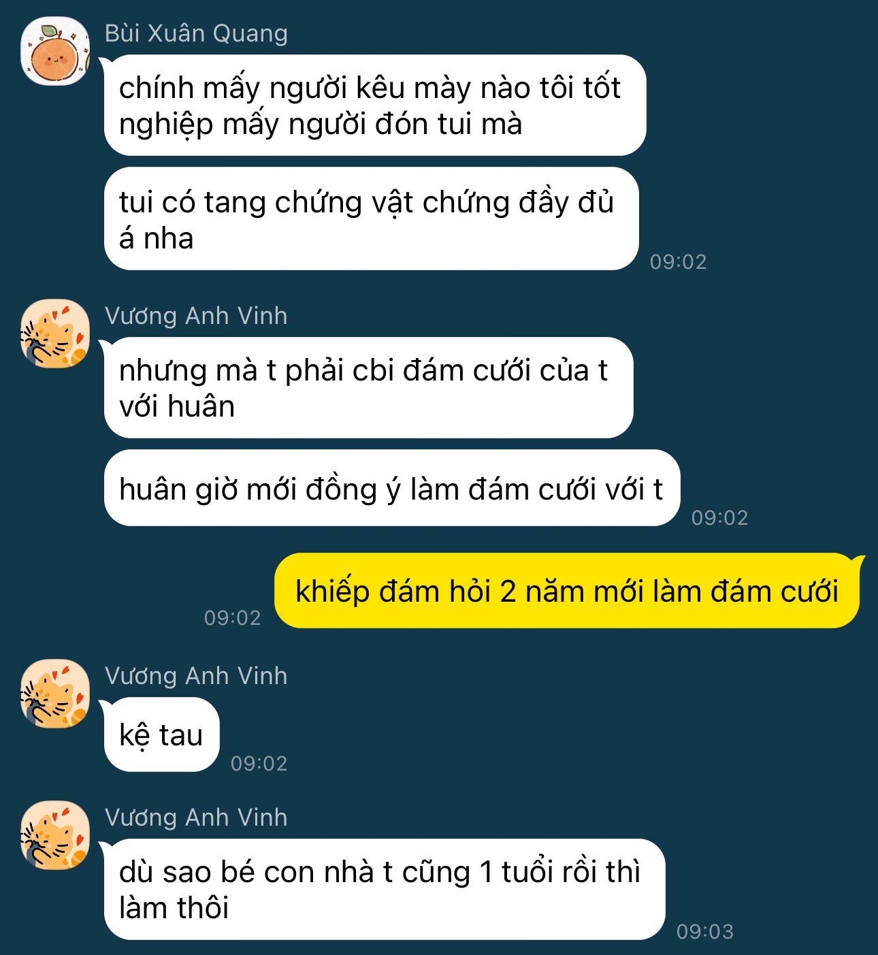Select message 'dù sao bé con nhà t'

(x=385, y=890)
